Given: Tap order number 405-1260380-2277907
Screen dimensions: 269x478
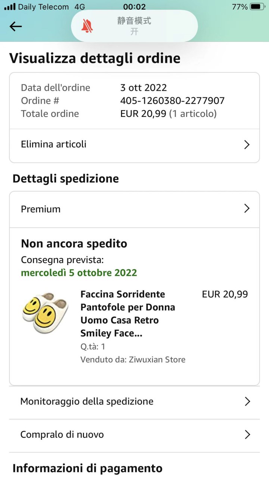Looking at the screenshot, I should pos(172,100).
